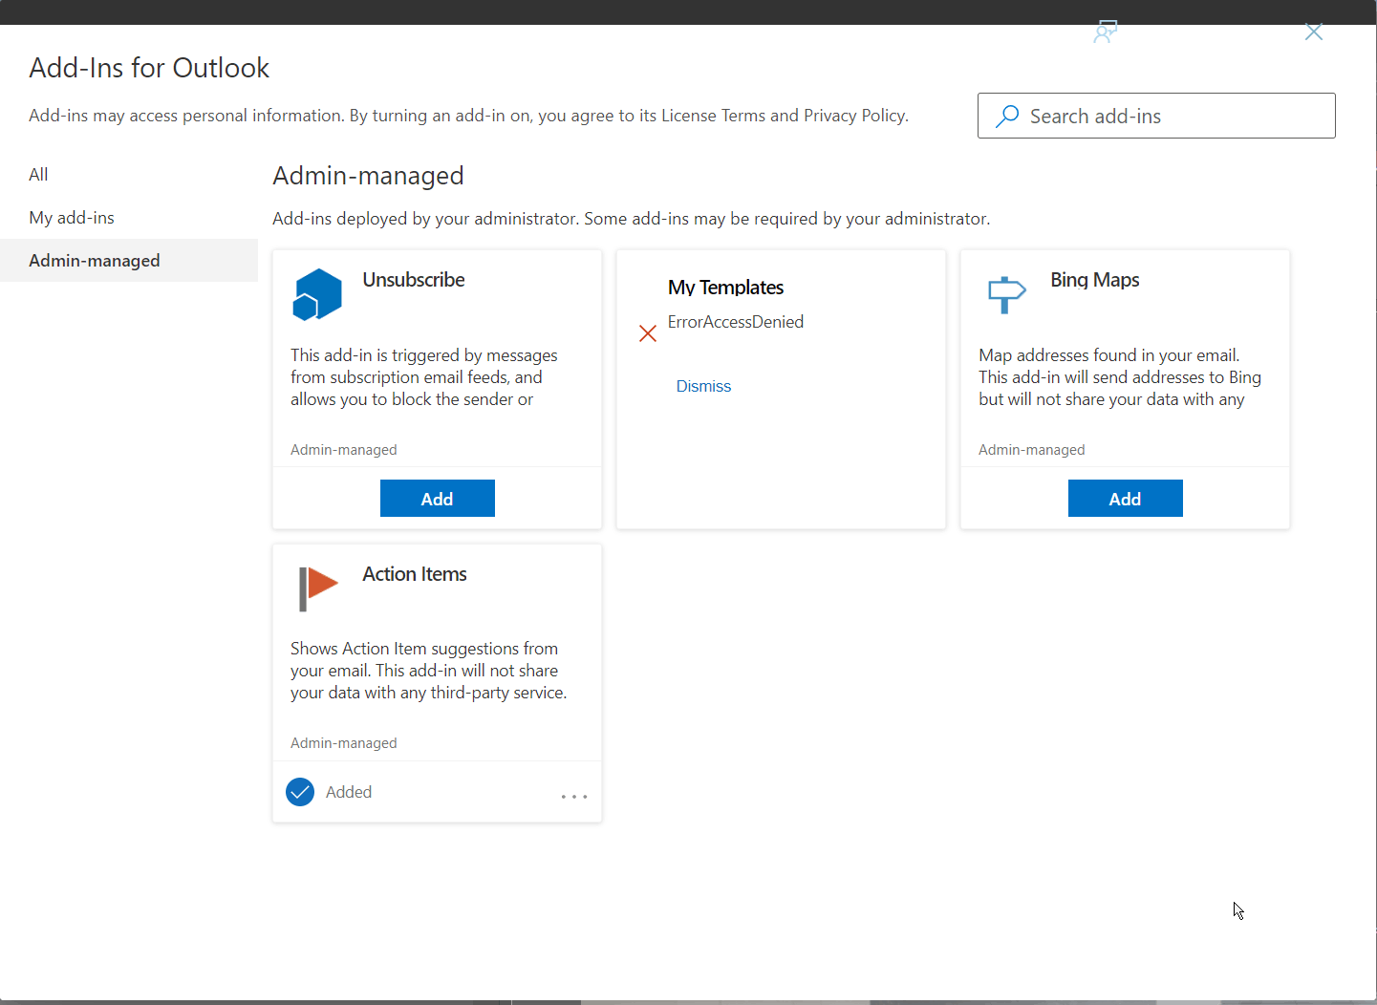The width and height of the screenshot is (1377, 1005).
Task: Click the blue Added checkmark icon
Action: 300,792
